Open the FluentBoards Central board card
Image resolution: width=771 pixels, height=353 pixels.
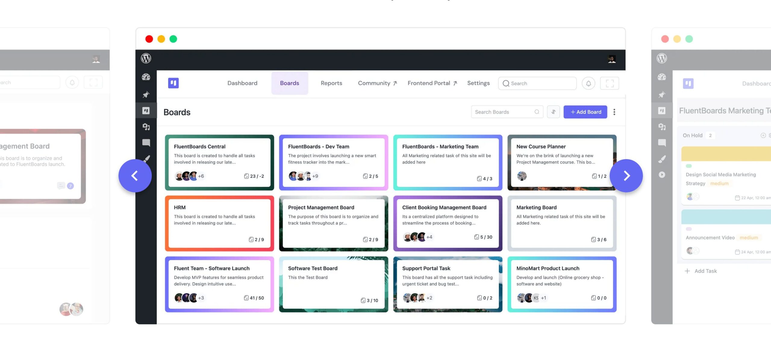coord(219,162)
